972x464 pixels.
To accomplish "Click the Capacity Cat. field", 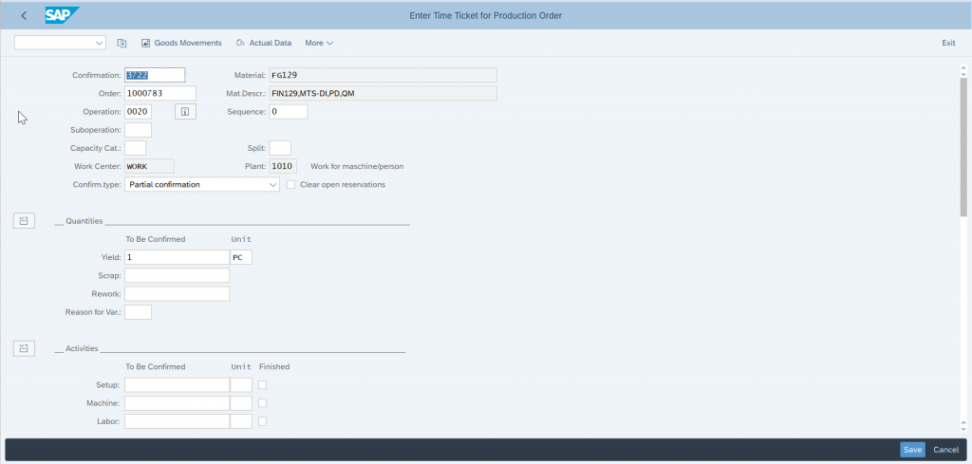I will pos(135,148).
